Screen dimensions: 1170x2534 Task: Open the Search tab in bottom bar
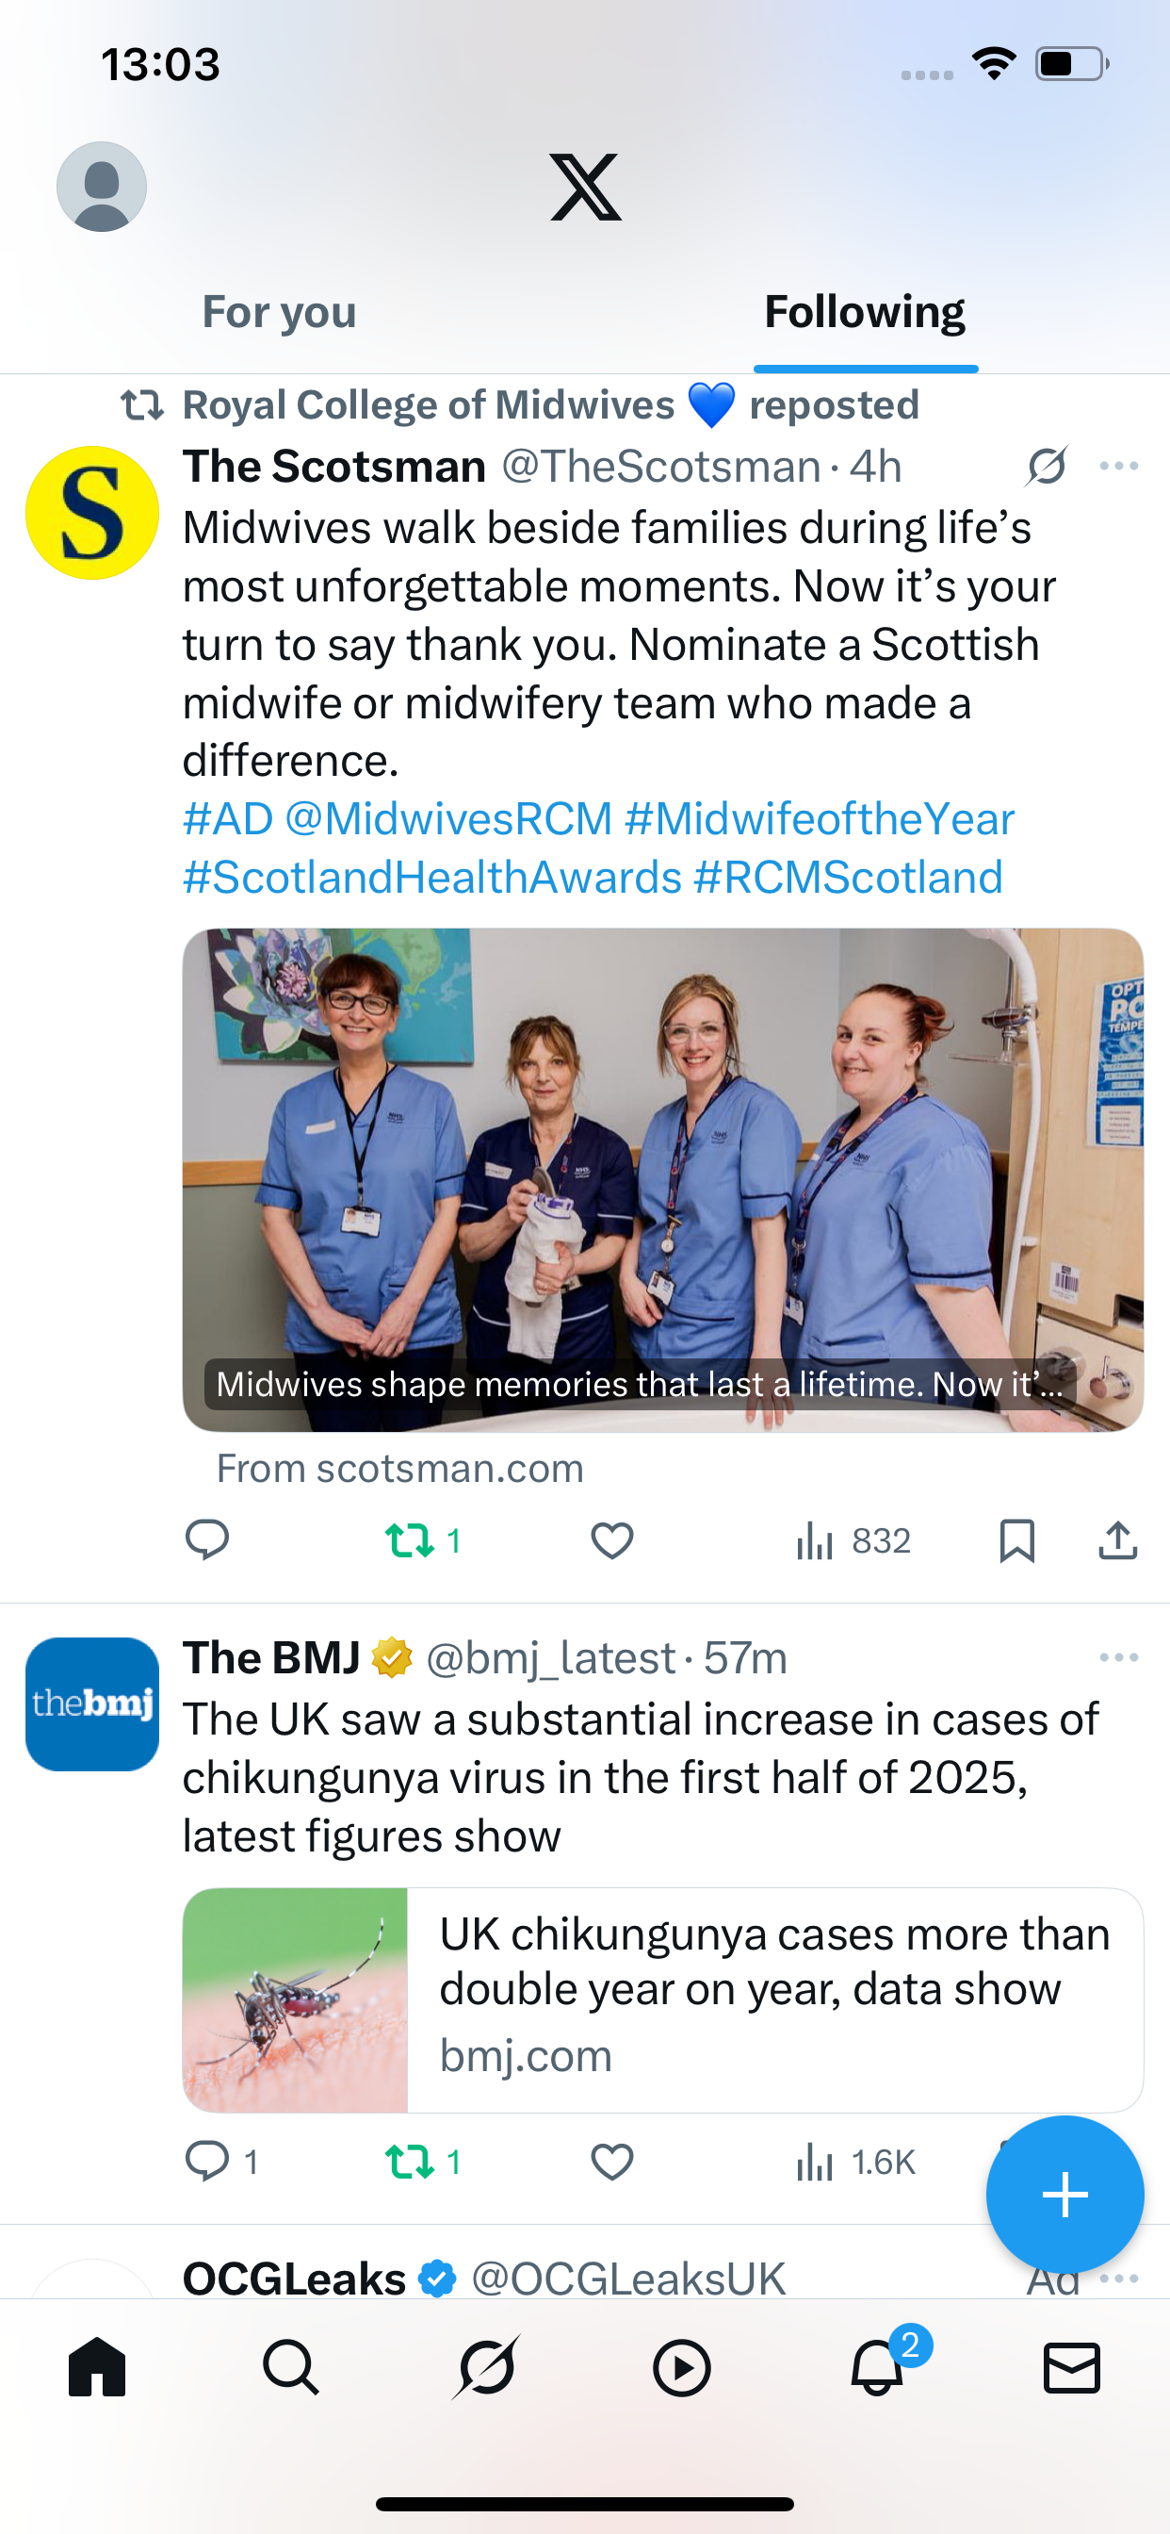click(291, 2367)
